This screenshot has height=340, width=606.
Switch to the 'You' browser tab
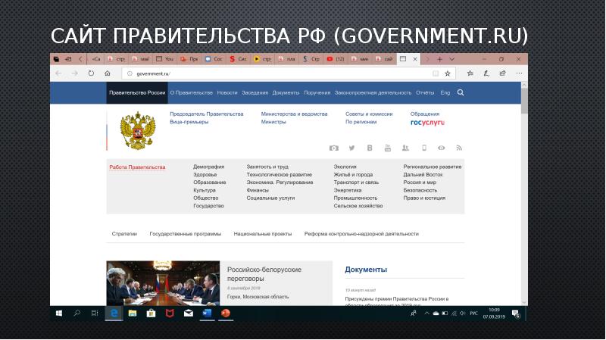pos(165,59)
